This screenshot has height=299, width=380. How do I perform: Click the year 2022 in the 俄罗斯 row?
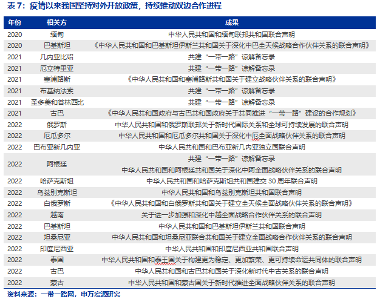15,125
